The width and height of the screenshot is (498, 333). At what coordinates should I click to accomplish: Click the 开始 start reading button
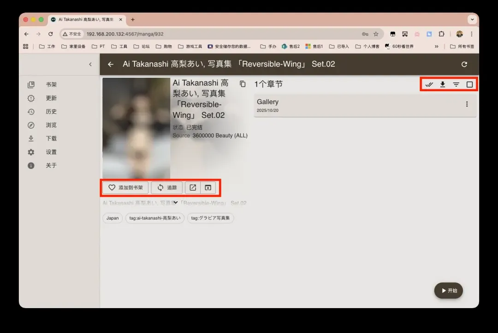click(449, 291)
